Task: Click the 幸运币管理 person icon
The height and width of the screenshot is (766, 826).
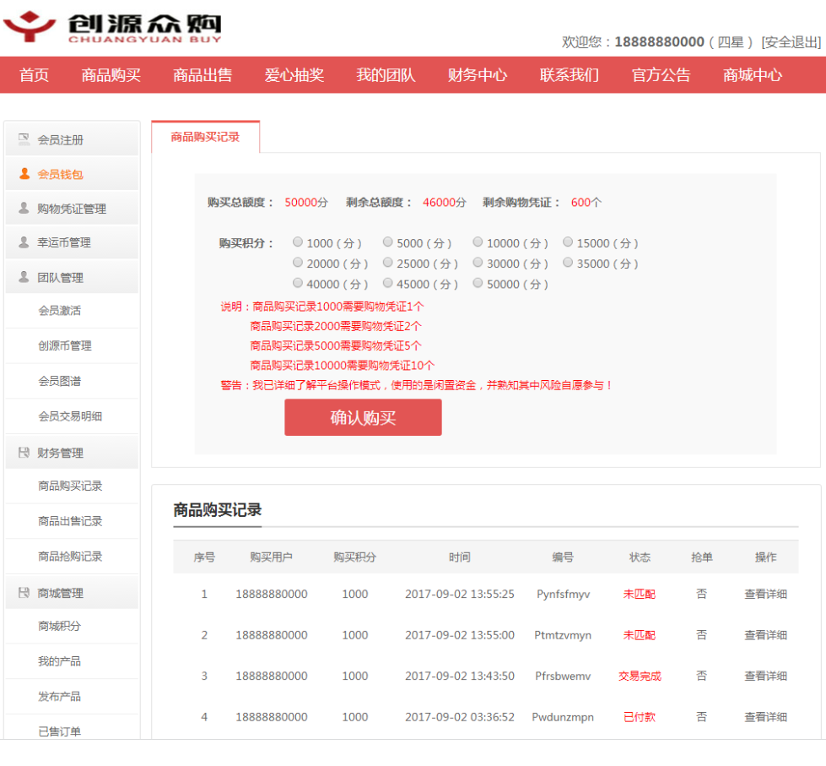Action: [24, 242]
